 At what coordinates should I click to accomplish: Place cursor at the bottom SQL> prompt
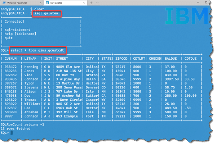click(12, 133)
